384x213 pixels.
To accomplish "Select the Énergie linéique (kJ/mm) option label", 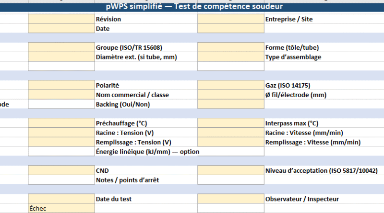I will pos(146,152).
